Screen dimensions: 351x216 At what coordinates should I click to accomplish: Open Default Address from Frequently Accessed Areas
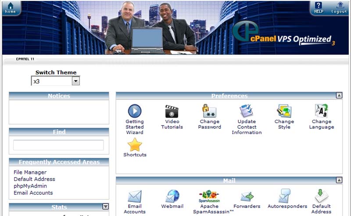pos(34,179)
